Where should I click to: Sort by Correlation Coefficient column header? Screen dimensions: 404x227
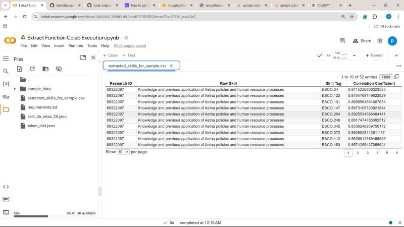(374, 83)
